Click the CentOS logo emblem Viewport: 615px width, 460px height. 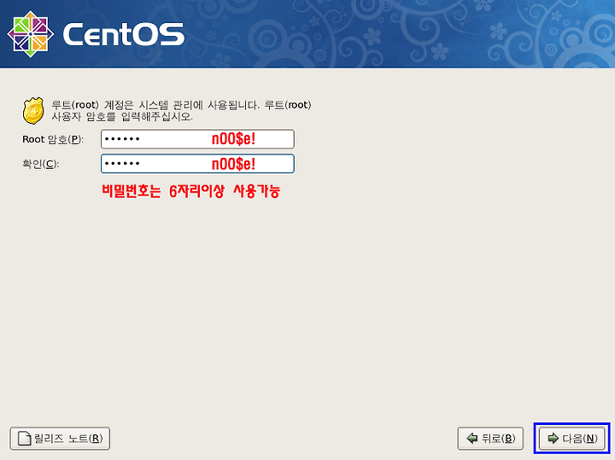31,33
